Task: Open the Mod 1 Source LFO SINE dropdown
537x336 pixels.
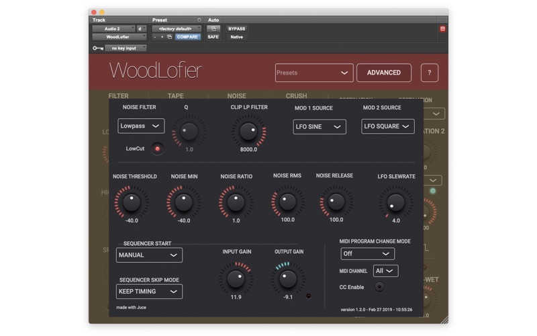Action: point(320,126)
